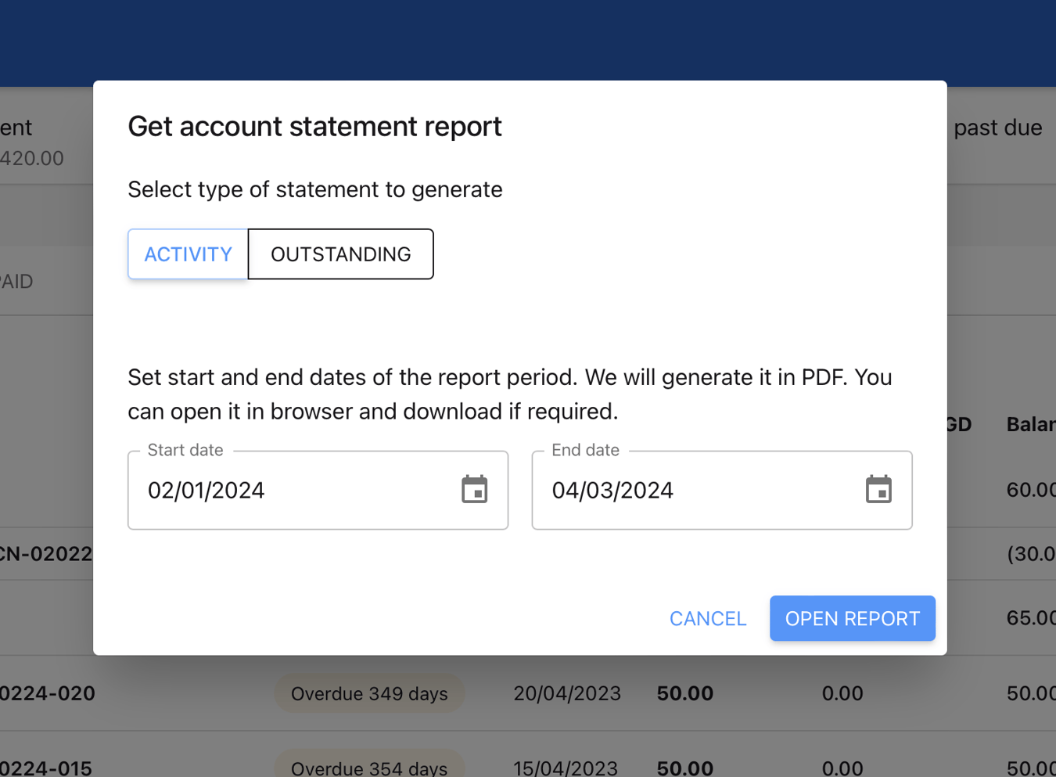Click the OPEN REPORT button

coord(852,618)
